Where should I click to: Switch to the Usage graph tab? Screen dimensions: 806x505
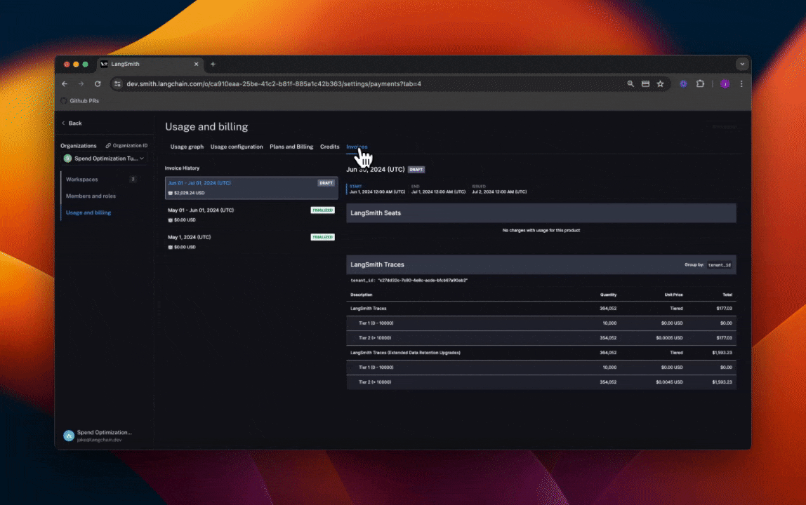(187, 147)
